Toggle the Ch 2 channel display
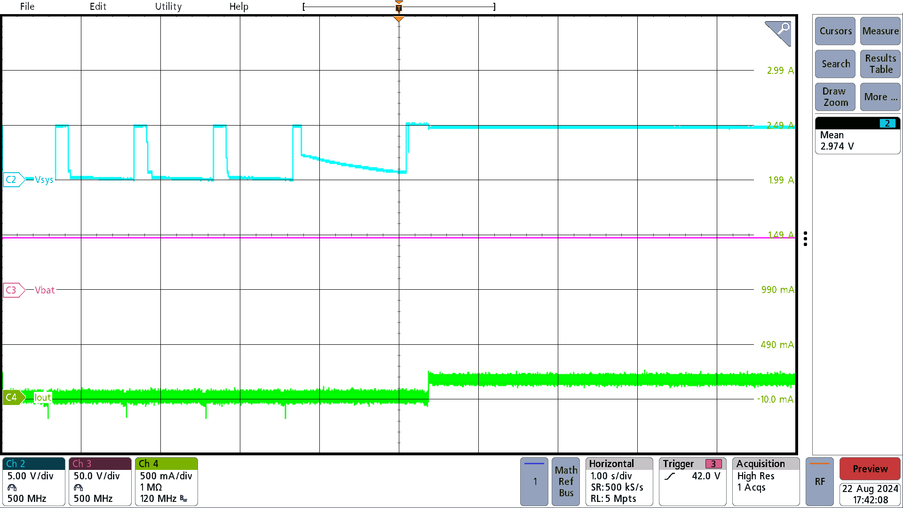This screenshot has width=903, height=508. (33, 482)
